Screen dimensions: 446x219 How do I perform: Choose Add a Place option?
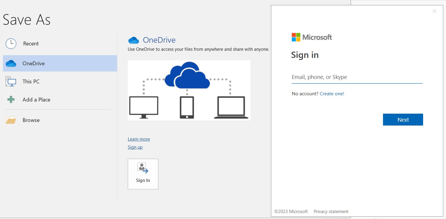[36, 100]
